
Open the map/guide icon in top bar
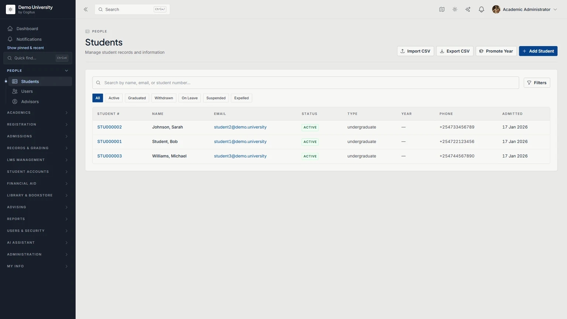coord(442,10)
